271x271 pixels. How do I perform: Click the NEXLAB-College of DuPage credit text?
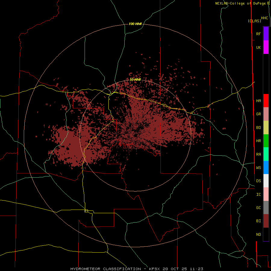point(241,3)
